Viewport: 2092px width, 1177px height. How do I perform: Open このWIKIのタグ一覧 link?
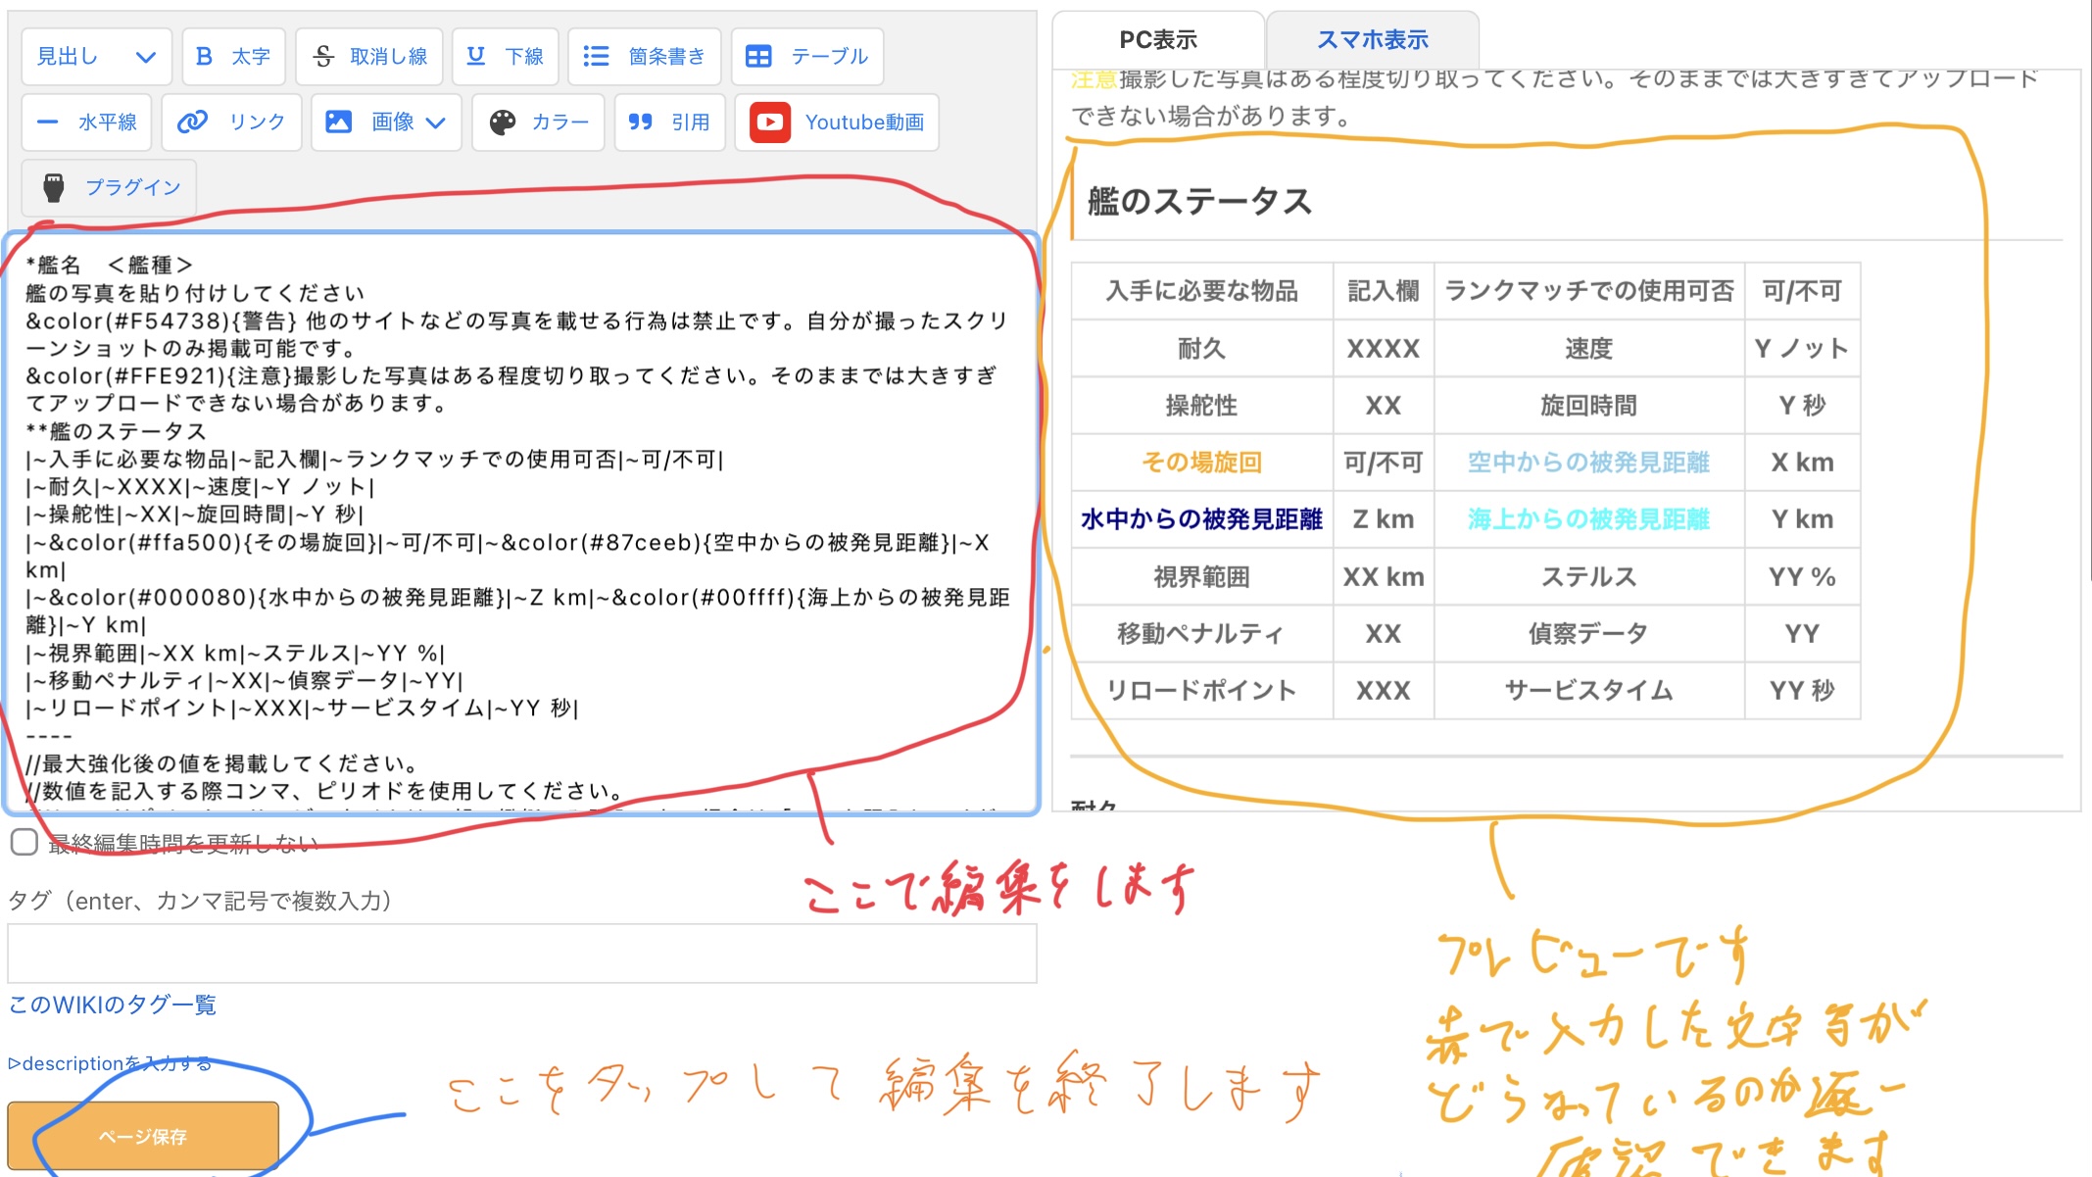coord(113,1005)
